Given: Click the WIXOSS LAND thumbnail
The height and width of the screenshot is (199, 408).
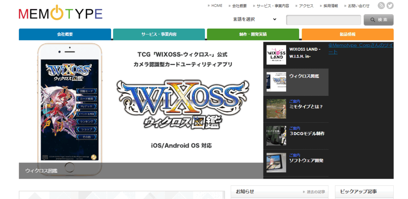Looking at the screenshot, I should pos(276,55).
